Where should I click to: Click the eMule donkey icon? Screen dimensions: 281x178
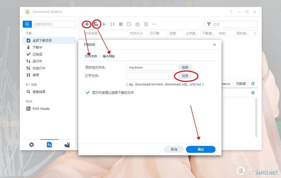pos(67,145)
